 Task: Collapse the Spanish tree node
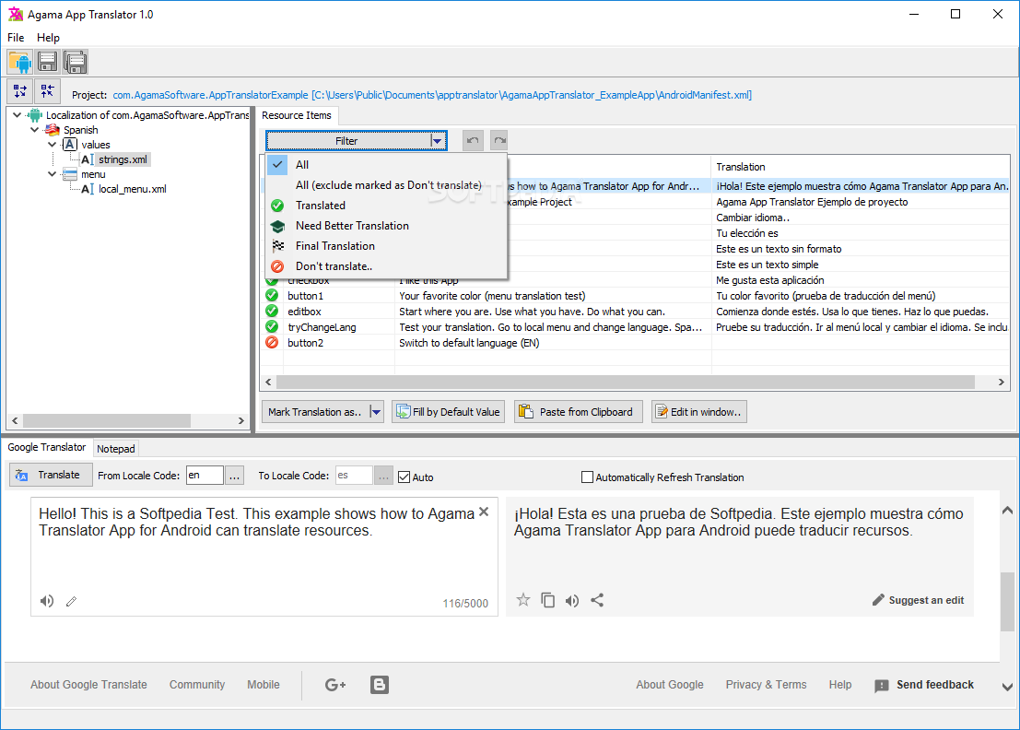(x=34, y=130)
